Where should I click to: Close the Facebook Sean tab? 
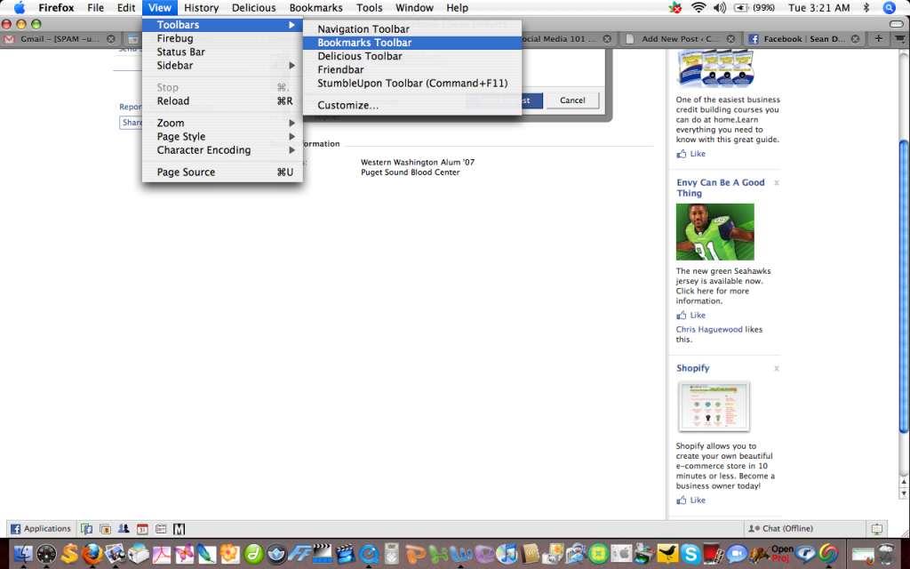[855, 39]
